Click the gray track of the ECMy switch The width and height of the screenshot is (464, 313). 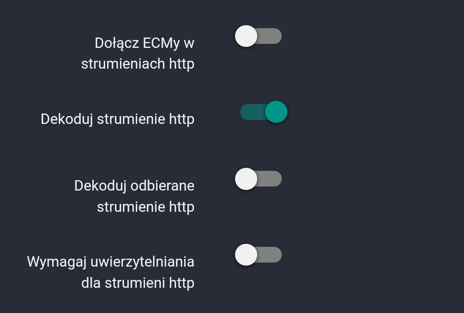(x=271, y=36)
